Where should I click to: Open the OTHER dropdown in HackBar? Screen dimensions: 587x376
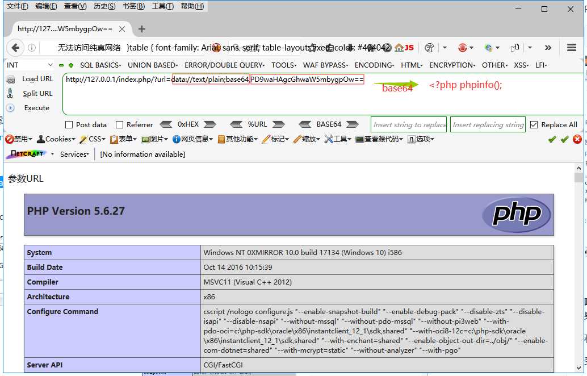click(x=495, y=65)
